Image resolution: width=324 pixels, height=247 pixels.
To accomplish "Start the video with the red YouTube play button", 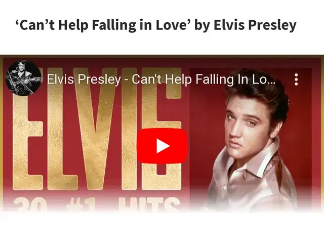I will tap(162, 146).
